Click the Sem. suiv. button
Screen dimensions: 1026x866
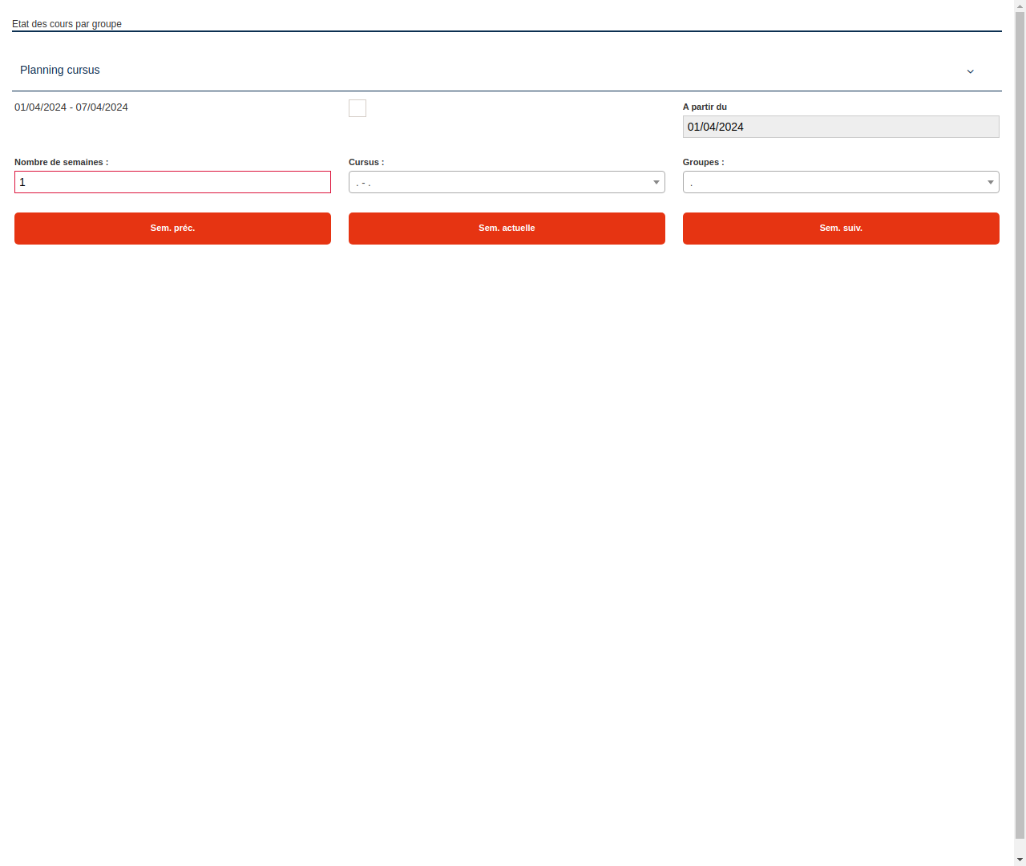point(841,228)
